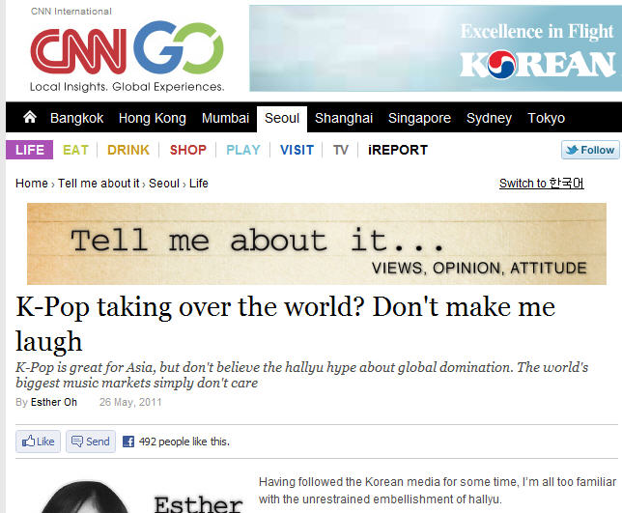Like the article with Facebook Like button

39,442
